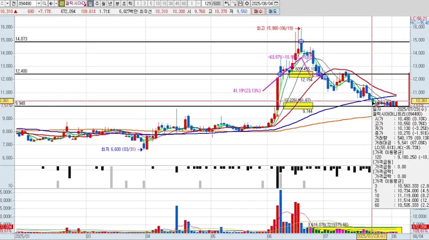The image size is (429, 240).
Task: Expand the leftmost toolbar dropdown arrow
Action: pos(7,4)
